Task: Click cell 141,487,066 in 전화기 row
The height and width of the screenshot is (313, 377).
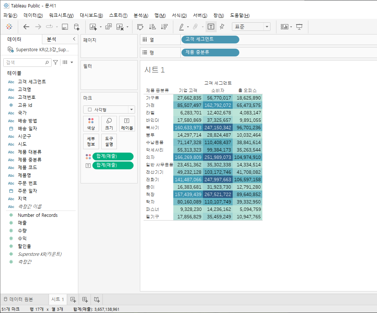Action: tap(188, 179)
